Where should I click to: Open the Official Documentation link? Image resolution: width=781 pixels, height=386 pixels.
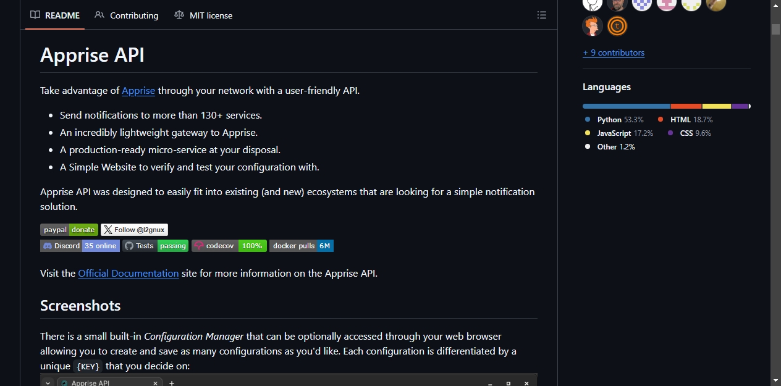tap(129, 273)
